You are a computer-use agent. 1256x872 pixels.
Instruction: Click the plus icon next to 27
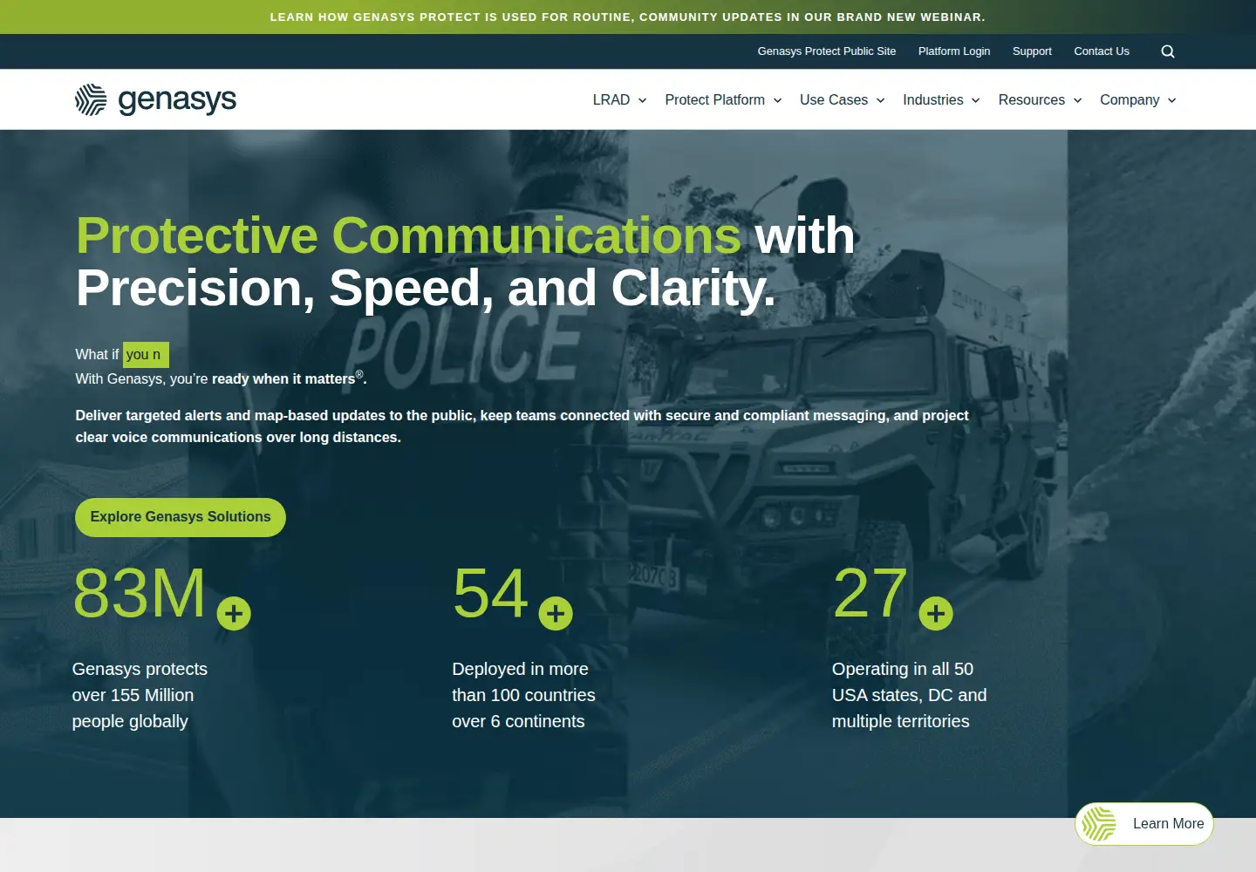click(936, 614)
